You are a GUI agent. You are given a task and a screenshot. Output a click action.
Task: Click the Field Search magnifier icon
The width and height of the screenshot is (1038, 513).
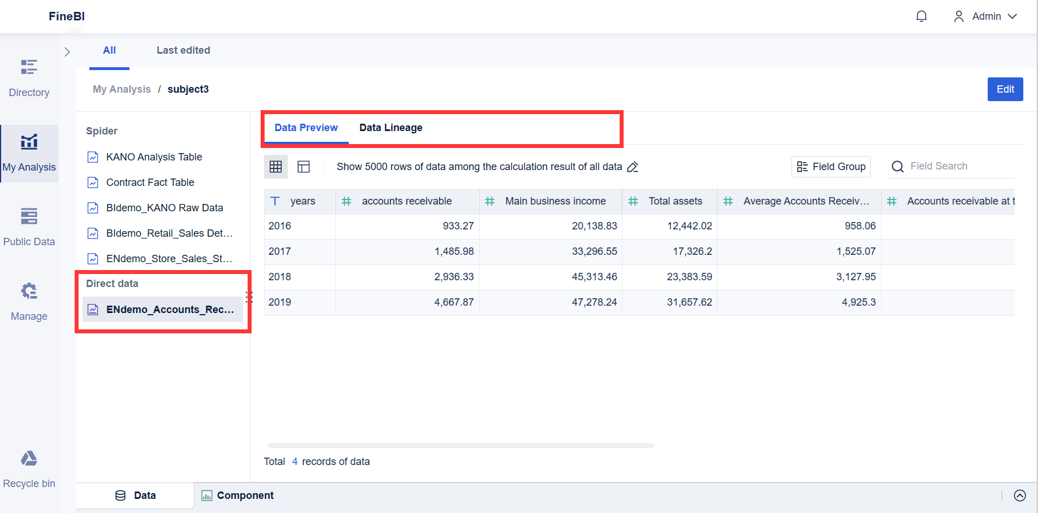tap(897, 166)
